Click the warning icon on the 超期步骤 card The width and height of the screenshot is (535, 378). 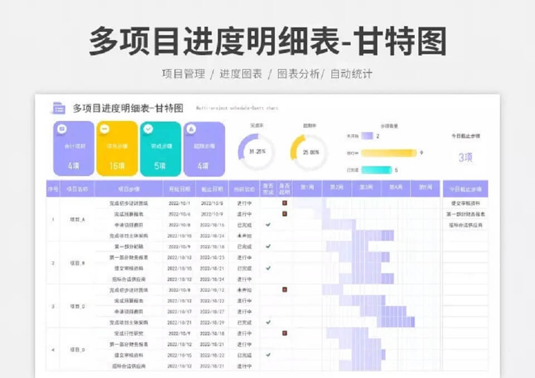[191, 129]
